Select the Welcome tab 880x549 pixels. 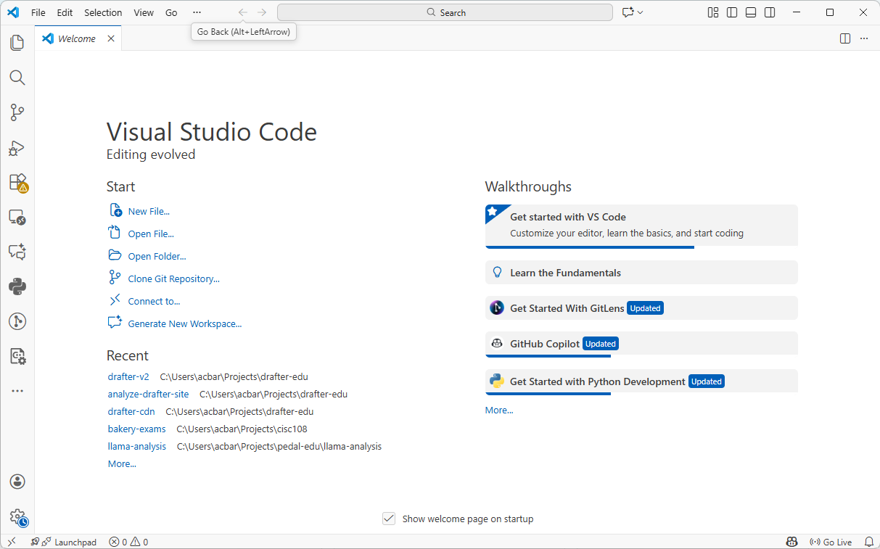click(x=78, y=38)
